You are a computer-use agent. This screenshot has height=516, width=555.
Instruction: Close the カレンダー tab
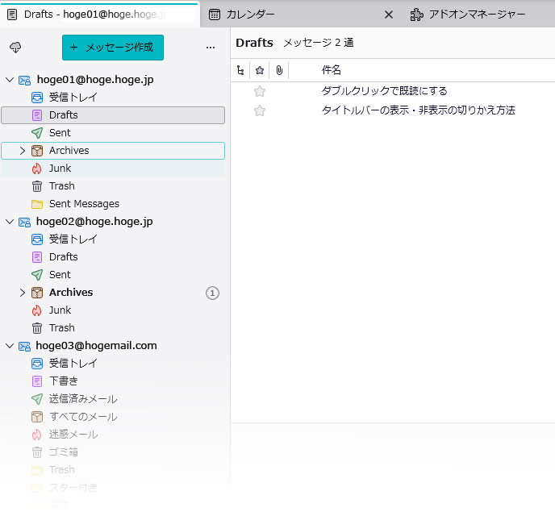(389, 15)
